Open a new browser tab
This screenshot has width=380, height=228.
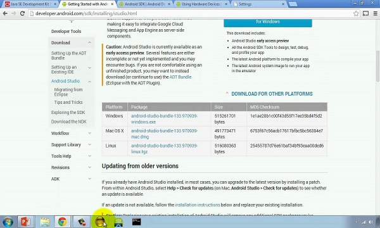tap(293, 4)
